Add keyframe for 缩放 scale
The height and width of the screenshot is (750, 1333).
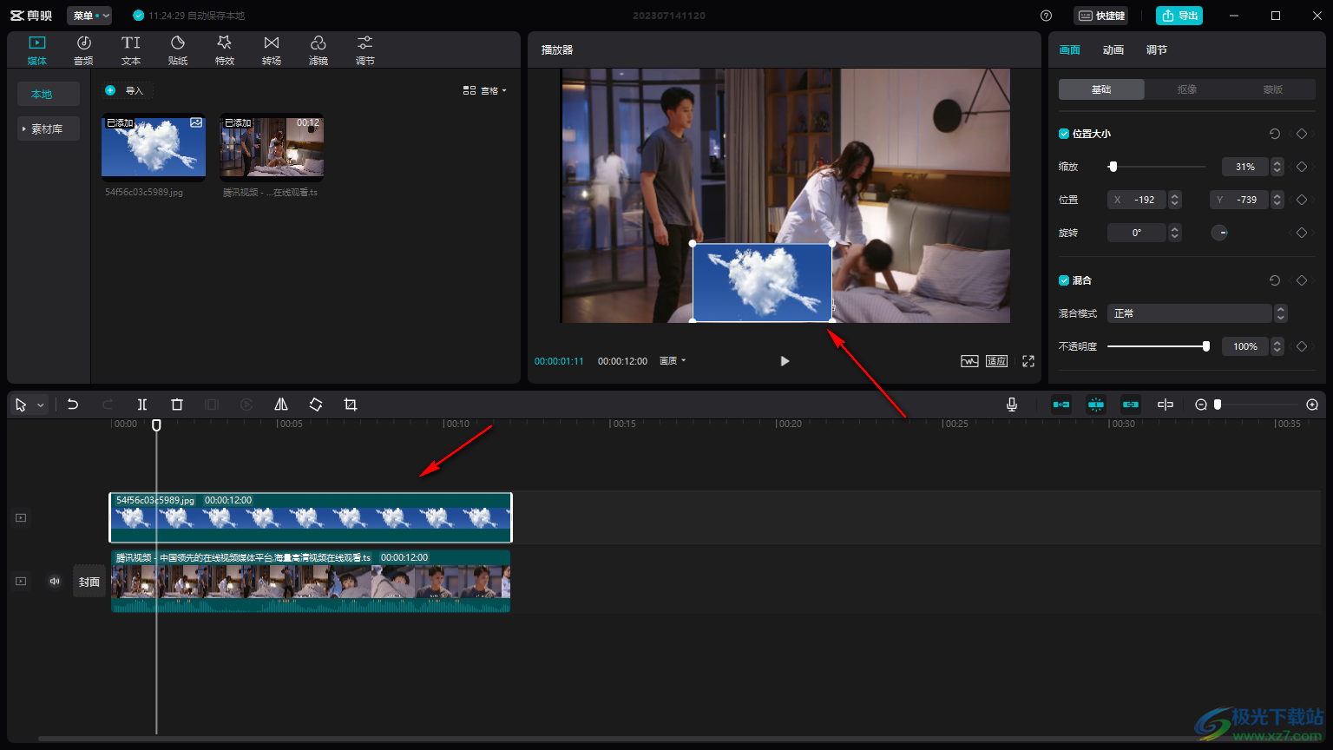(x=1302, y=167)
